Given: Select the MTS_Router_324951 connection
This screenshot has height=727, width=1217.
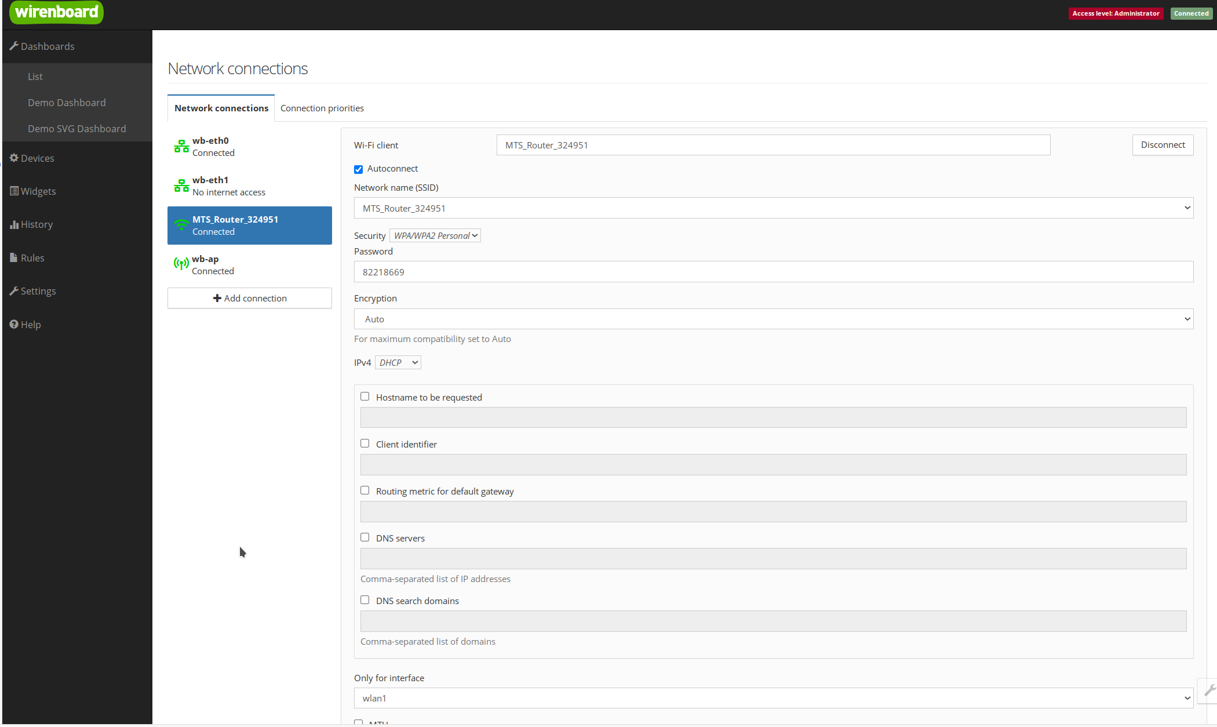Looking at the screenshot, I should coord(250,226).
